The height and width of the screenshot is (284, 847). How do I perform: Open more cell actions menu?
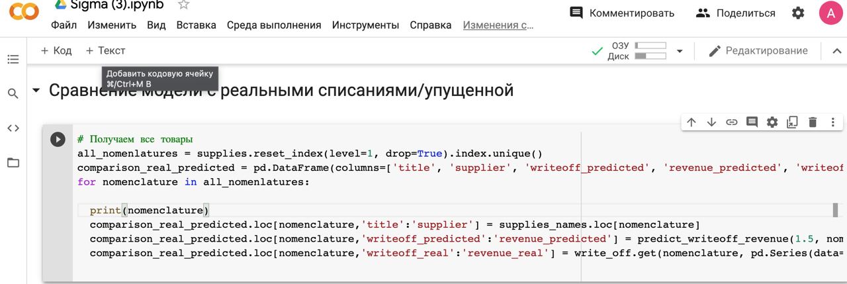tap(832, 122)
